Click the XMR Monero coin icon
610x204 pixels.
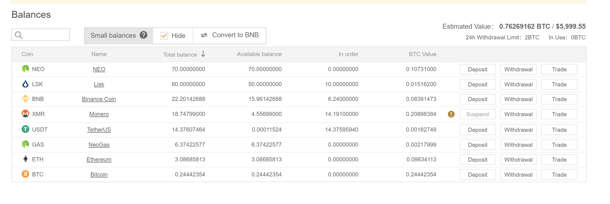tap(25, 113)
